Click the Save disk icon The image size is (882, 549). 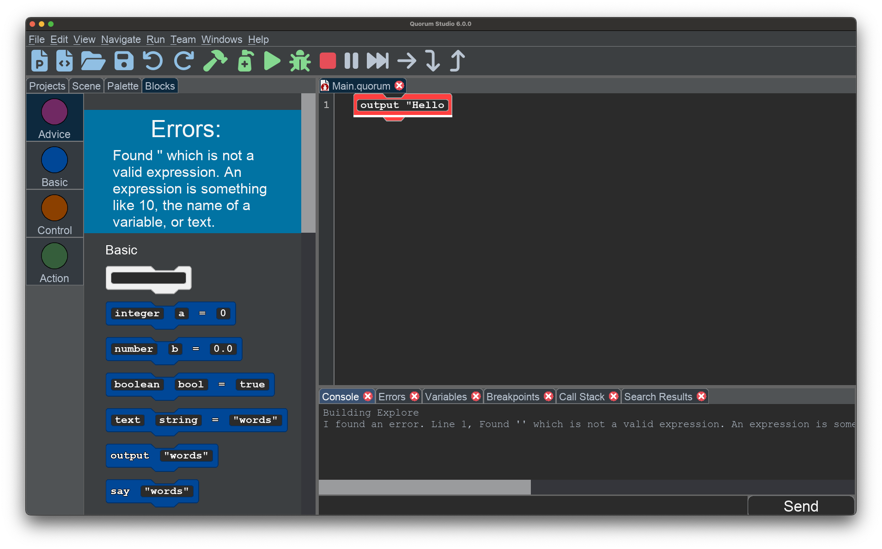point(124,61)
